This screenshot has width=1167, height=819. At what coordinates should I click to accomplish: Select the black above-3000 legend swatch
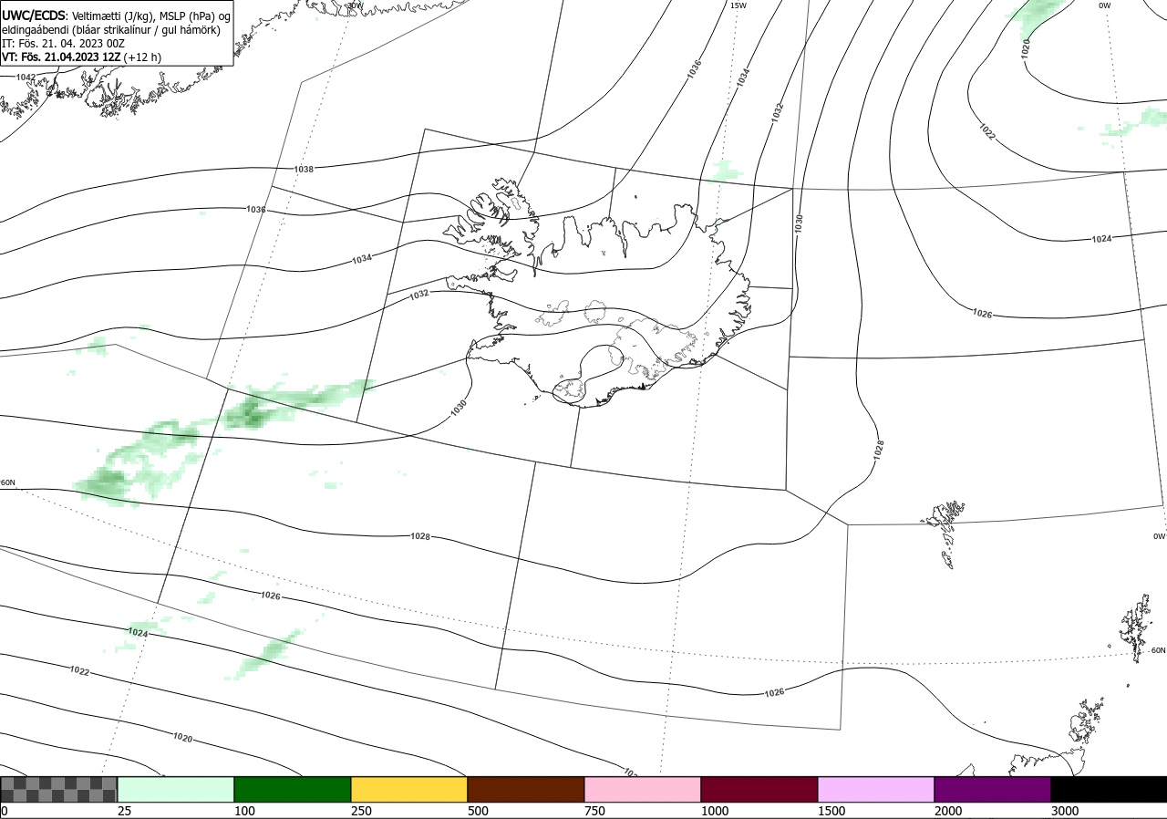1109,790
